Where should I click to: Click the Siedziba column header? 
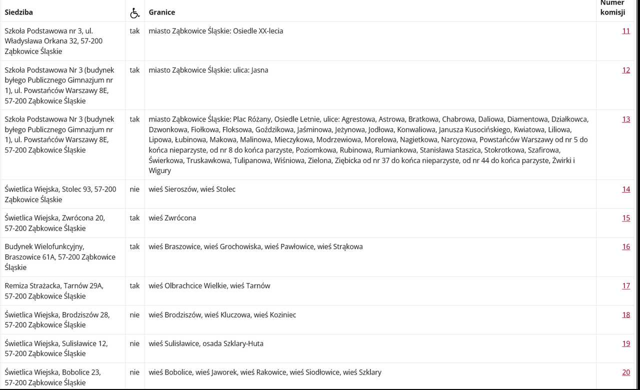coord(19,12)
